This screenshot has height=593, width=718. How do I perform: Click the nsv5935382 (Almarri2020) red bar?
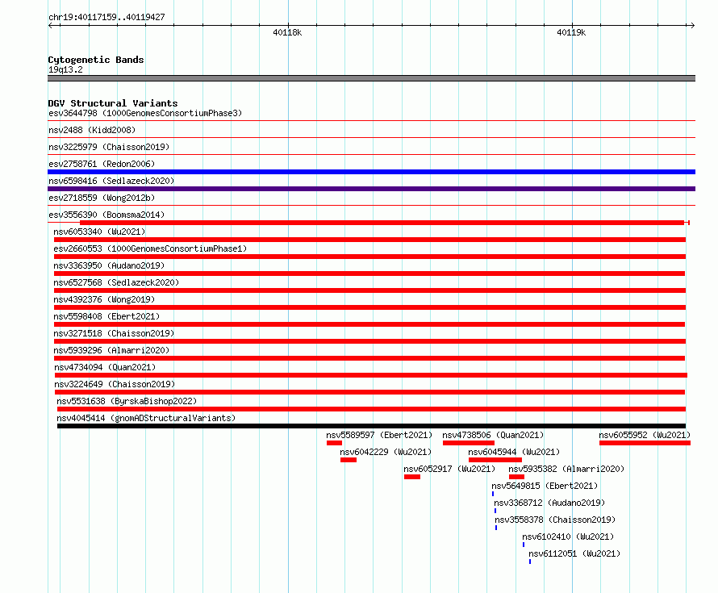(x=516, y=477)
